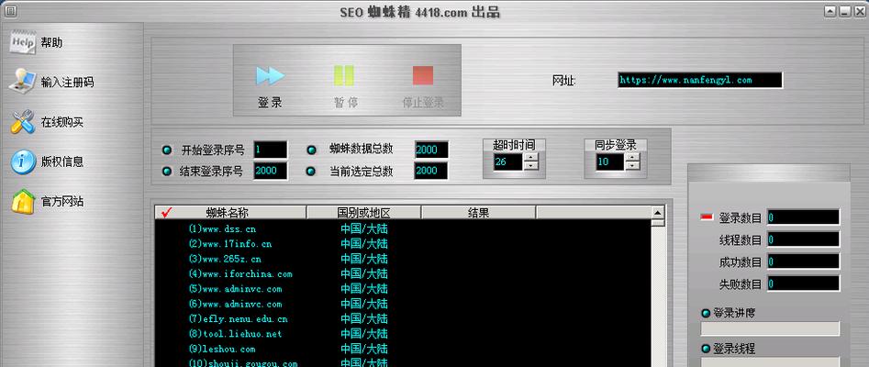Open the registration code entry icon
This screenshot has width=869, height=367.
(x=22, y=82)
